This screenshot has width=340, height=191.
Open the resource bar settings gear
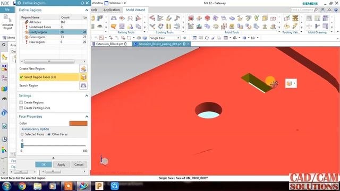click(x=4, y=45)
